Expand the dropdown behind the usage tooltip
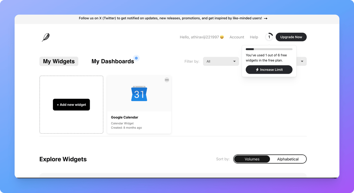 [301, 61]
